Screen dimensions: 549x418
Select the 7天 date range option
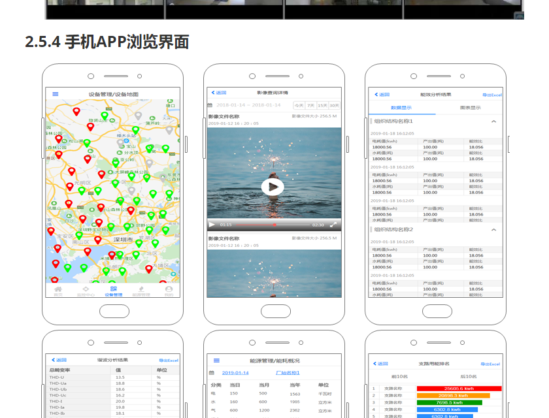pyautogui.click(x=310, y=105)
